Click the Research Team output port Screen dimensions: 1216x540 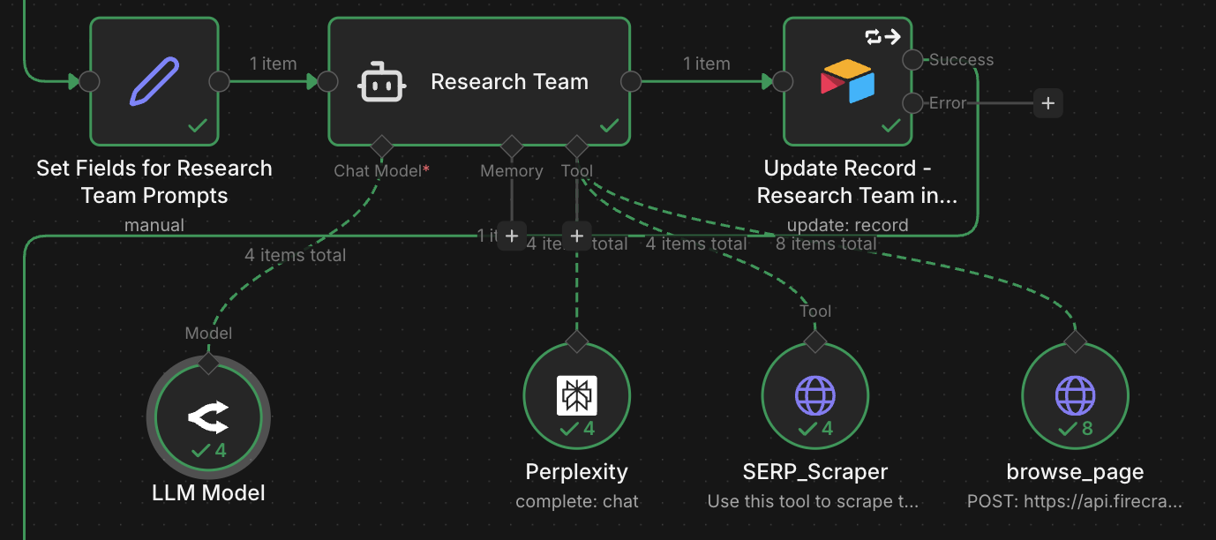click(631, 82)
